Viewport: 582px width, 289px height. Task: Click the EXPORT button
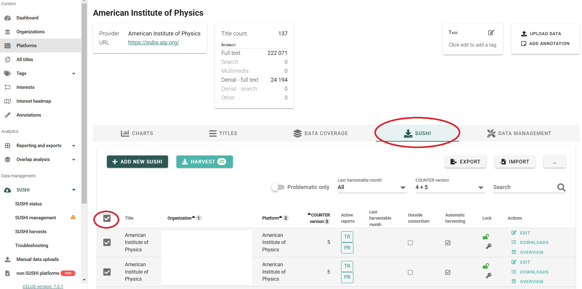(x=466, y=162)
